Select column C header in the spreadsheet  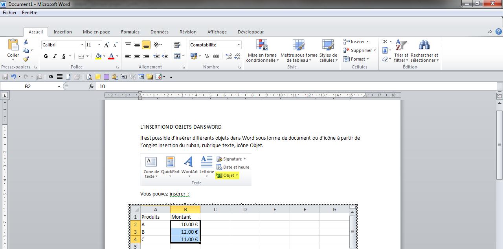[x=215, y=210]
